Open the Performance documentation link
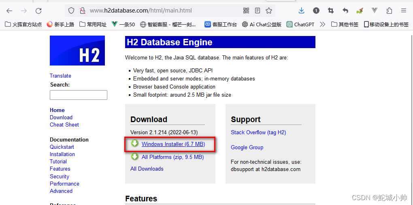Viewport: 413px width, 205px height. click(x=64, y=184)
